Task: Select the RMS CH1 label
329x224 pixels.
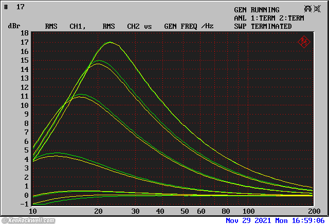Action: pos(64,26)
